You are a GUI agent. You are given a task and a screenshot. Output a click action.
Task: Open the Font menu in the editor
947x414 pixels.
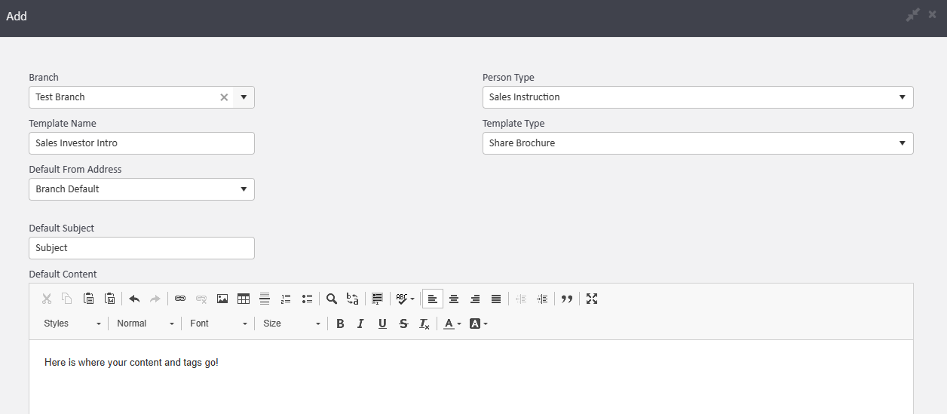coord(219,324)
